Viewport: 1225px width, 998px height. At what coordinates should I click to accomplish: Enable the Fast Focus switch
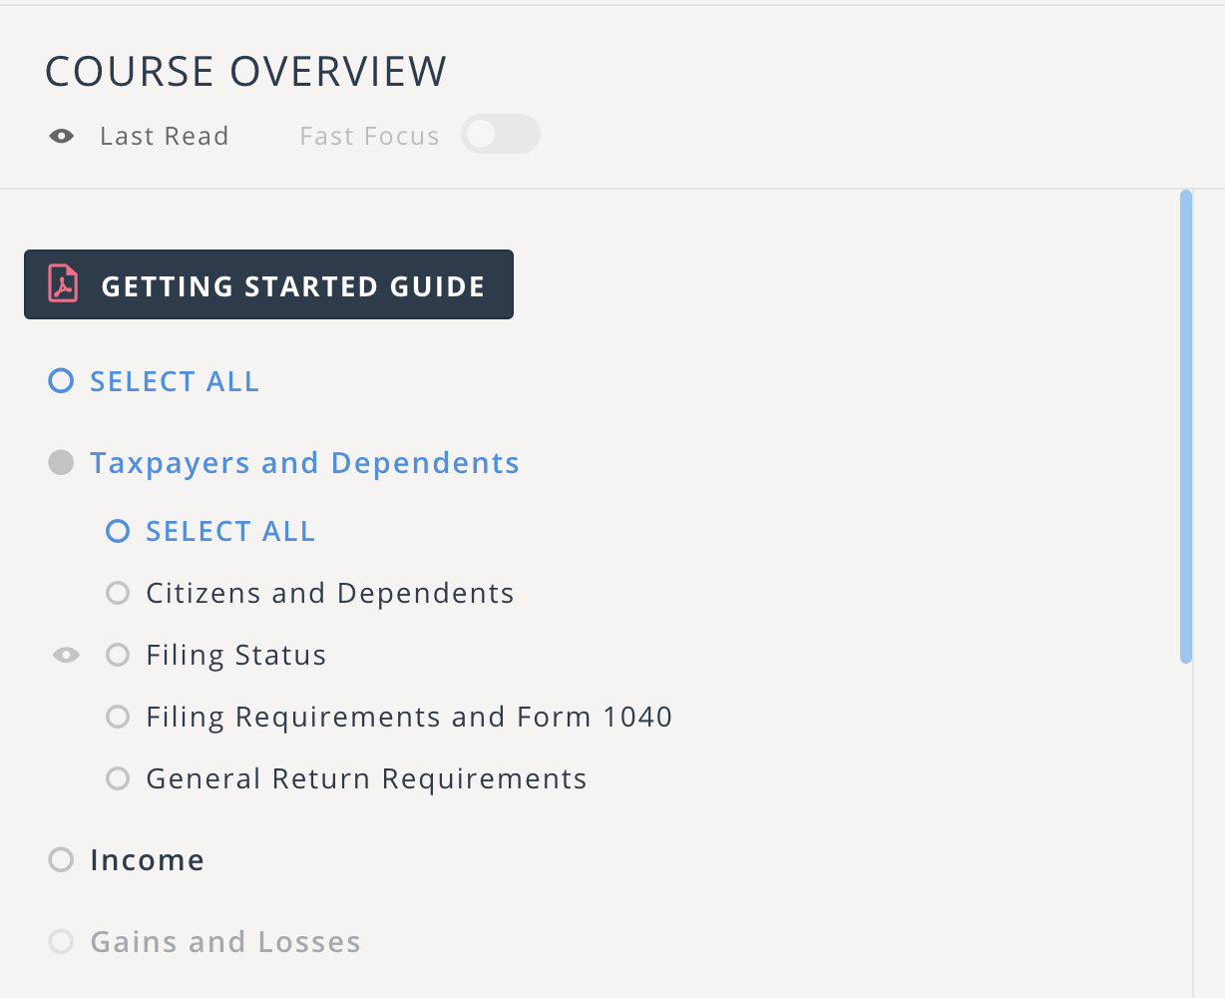500,134
